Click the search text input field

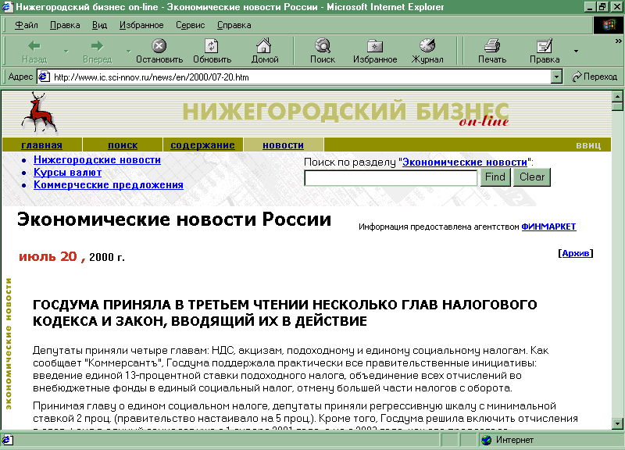(391, 178)
